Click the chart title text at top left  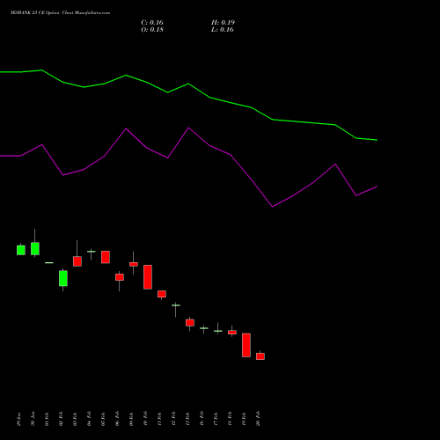[60, 13]
